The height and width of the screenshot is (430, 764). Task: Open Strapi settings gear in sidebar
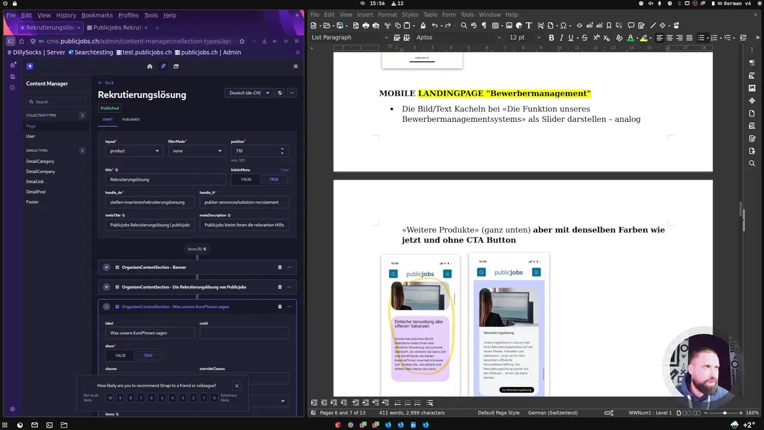13,410
